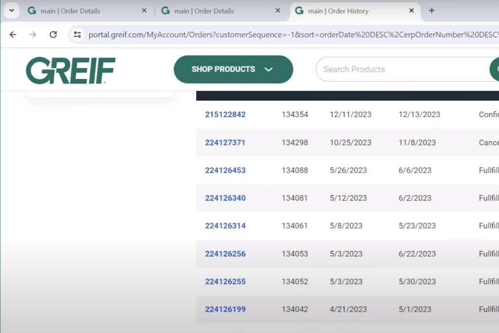The height and width of the screenshot is (333, 499).
Task: Click order date 4/21/2023
Action: pyautogui.click(x=348, y=309)
